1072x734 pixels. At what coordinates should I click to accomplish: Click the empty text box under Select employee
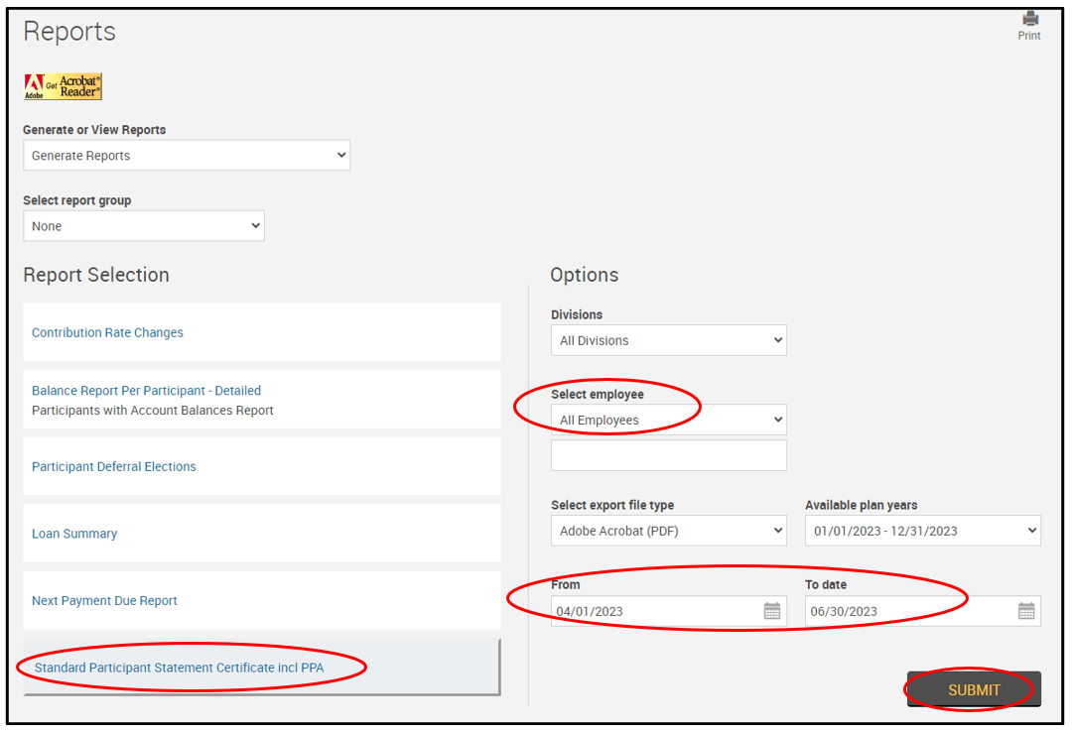point(668,455)
